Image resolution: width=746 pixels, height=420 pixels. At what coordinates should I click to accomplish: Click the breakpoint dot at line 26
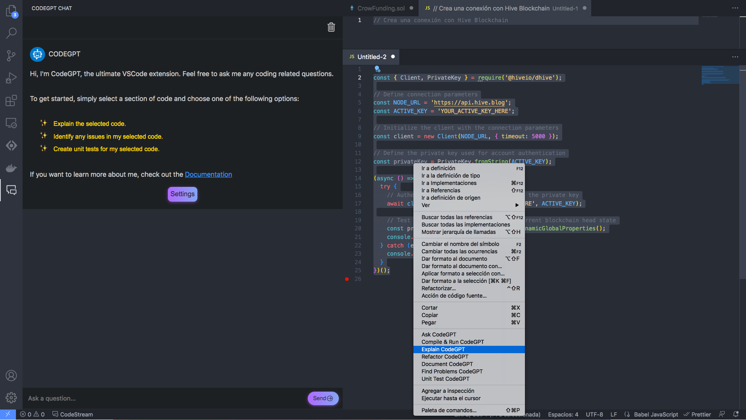coord(347,279)
